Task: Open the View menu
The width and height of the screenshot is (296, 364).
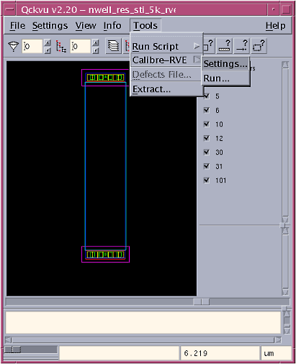Action: [86, 25]
